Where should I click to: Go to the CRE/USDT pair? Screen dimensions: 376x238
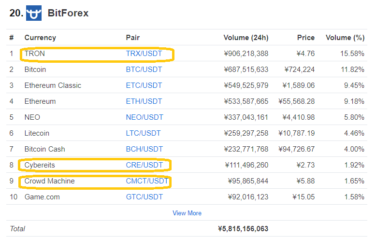(145, 165)
